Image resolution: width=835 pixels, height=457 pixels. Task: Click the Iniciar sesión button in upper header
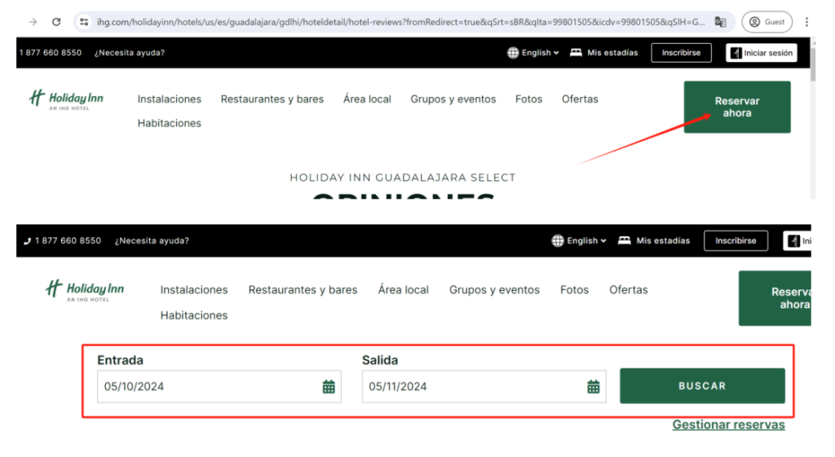point(761,53)
